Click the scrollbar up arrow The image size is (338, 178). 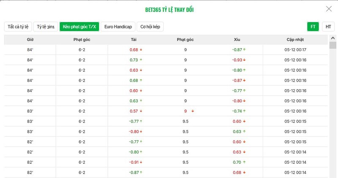[x=333, y=38]
